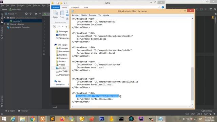
Task: Click the Structure tool window side tab
Action: [2, 33]
